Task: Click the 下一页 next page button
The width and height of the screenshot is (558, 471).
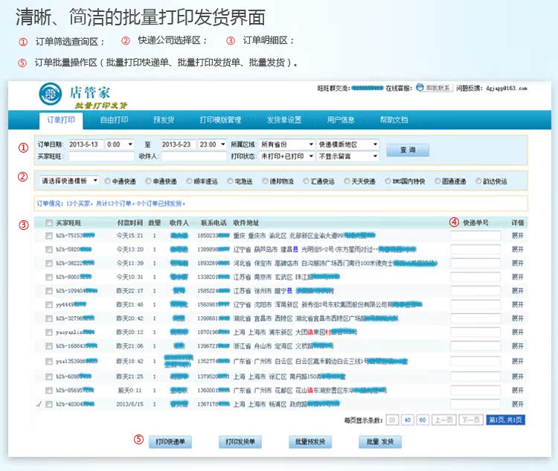Action: (471, 420)
